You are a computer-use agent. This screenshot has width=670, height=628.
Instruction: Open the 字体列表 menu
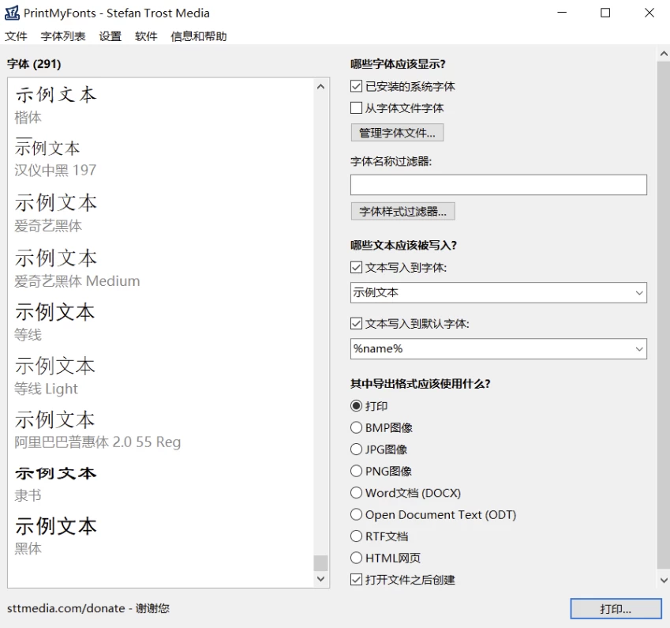point(63,36)
